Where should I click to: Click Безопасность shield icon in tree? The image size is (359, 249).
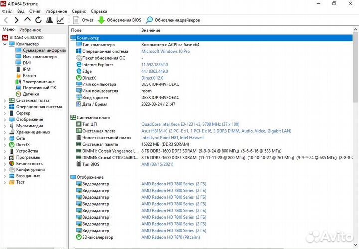[x=12, y=164]
